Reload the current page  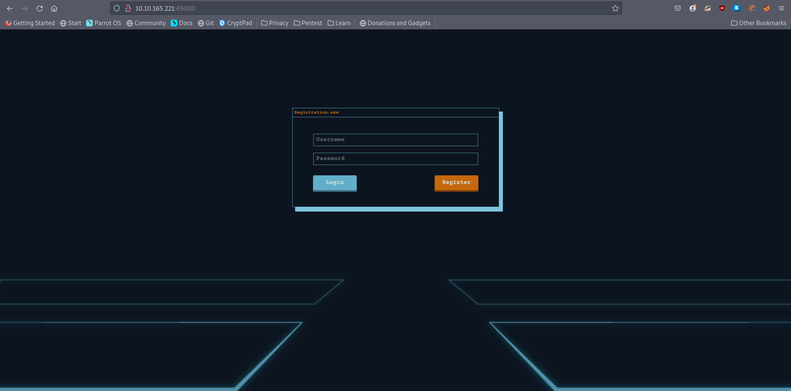(40, 8)
